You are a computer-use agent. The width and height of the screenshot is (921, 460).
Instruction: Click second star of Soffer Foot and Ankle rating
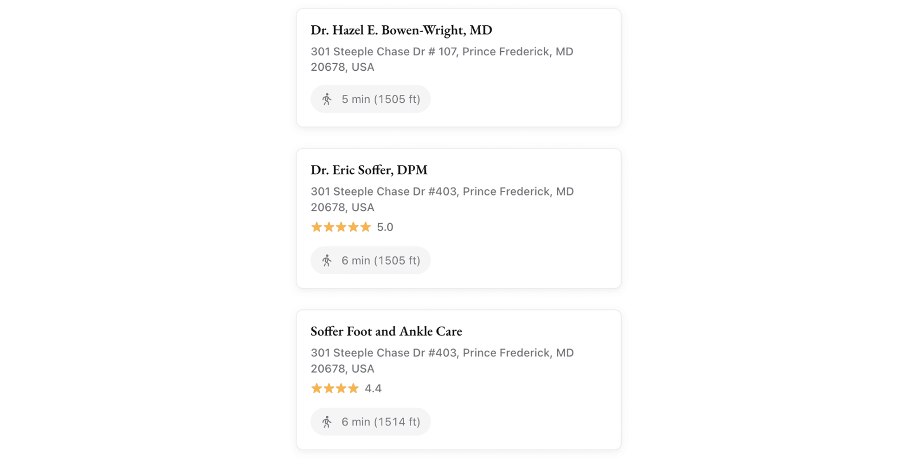(x=329, y=389)
